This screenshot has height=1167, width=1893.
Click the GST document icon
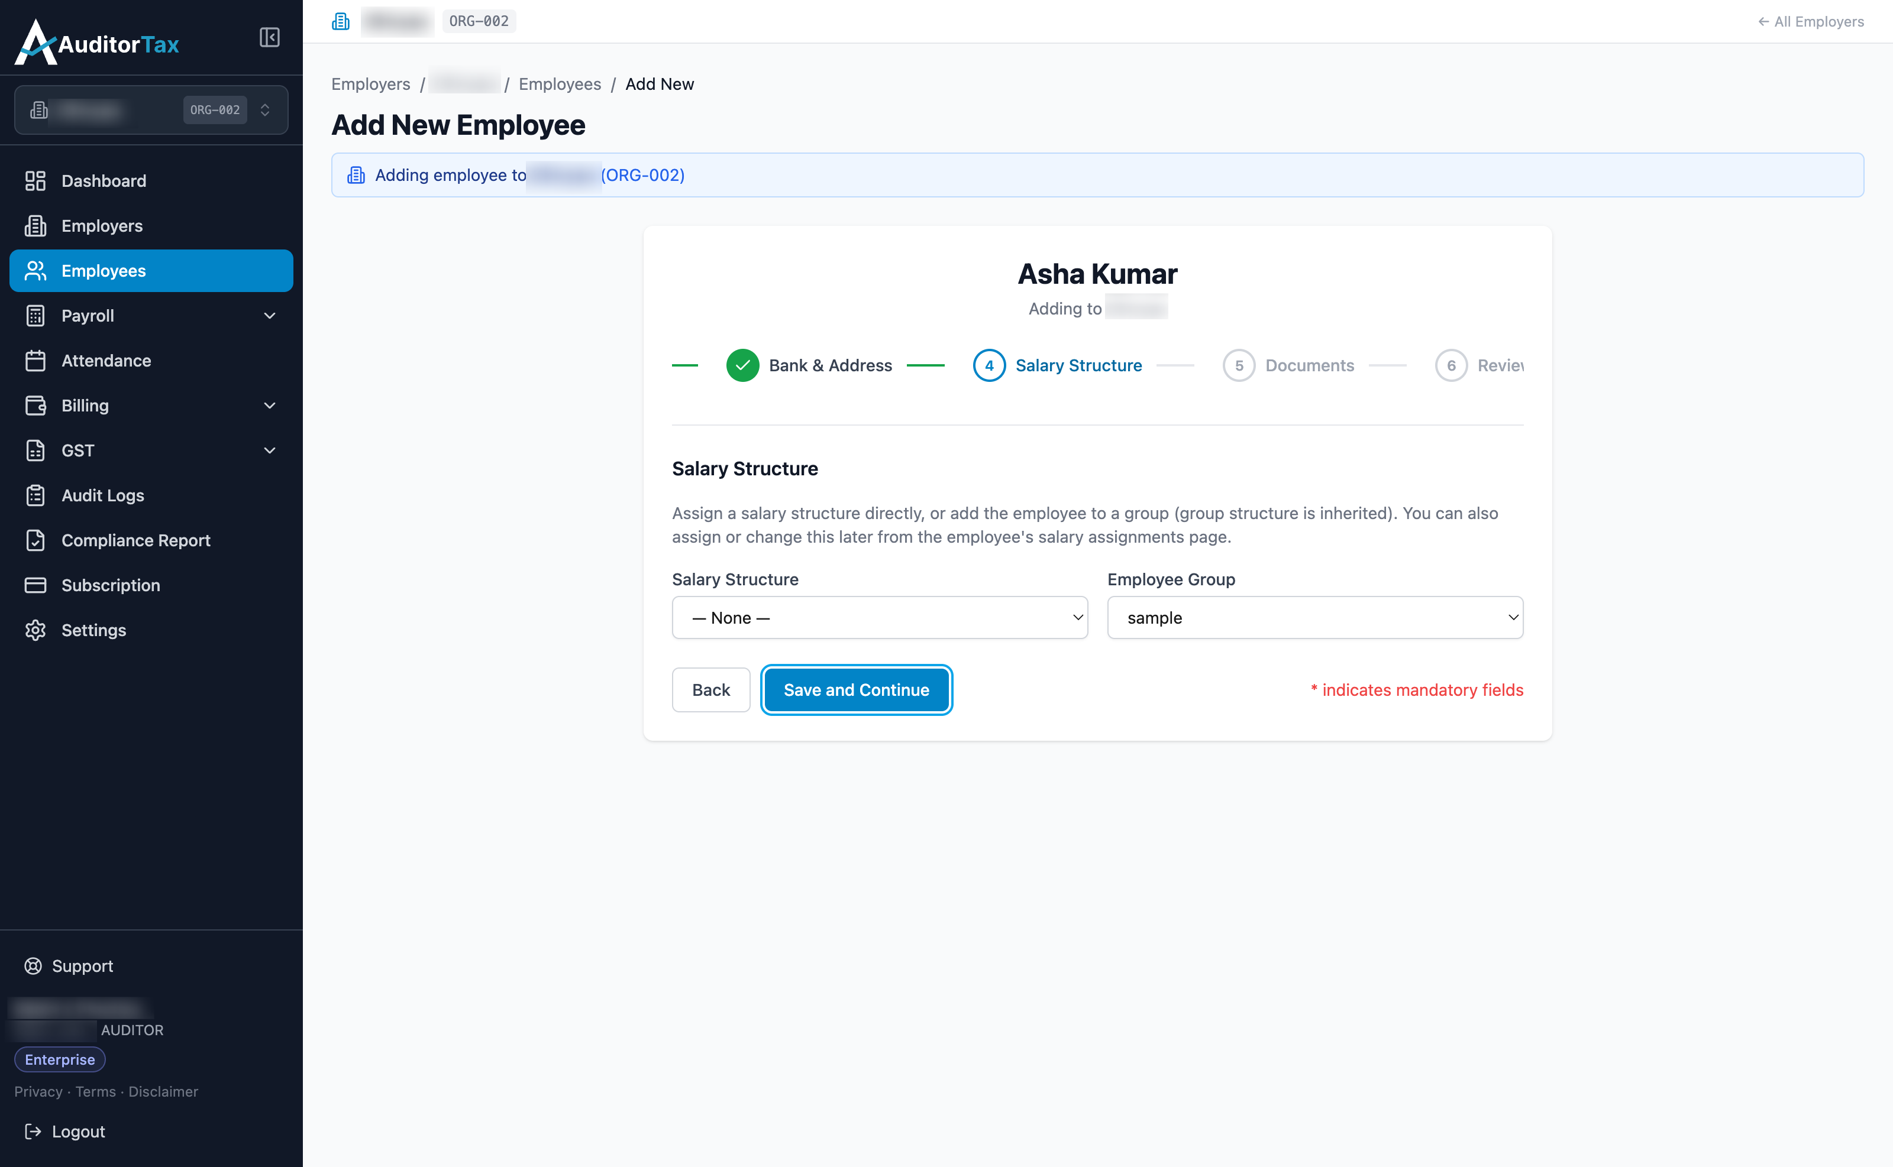(x=35, y=450)
